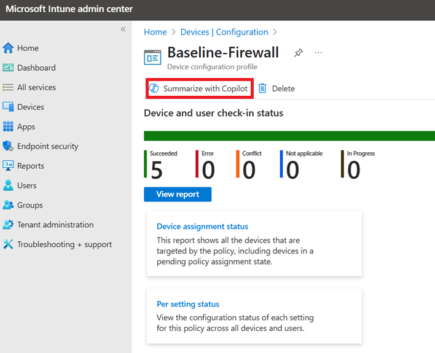Image resolution: width=435 pixels, height=353 pixels.
Task: Open Users in the sidebar
Action: pos(26,185)
